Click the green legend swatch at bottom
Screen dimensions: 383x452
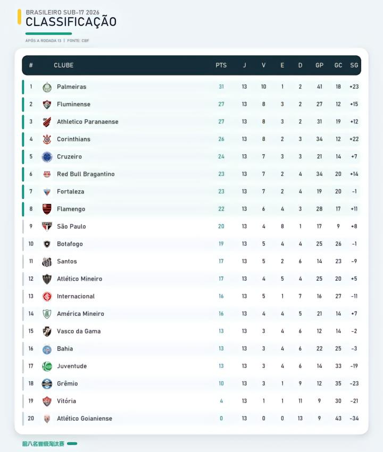[72, 443]
